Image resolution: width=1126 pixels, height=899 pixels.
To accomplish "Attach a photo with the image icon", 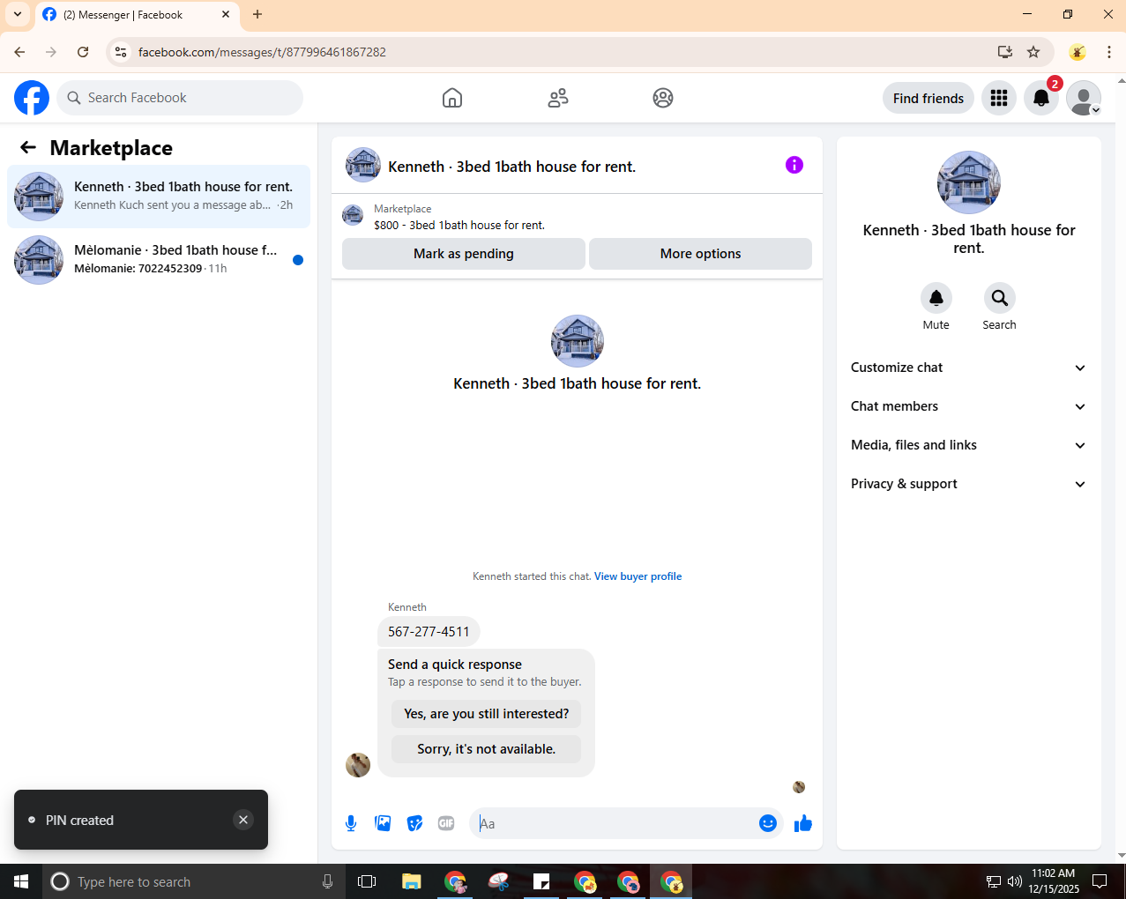I will 383,823.
